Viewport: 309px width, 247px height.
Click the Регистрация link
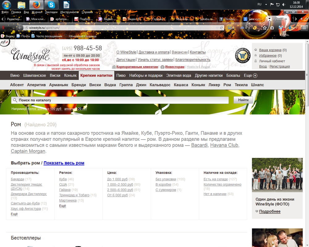[280, 66]
